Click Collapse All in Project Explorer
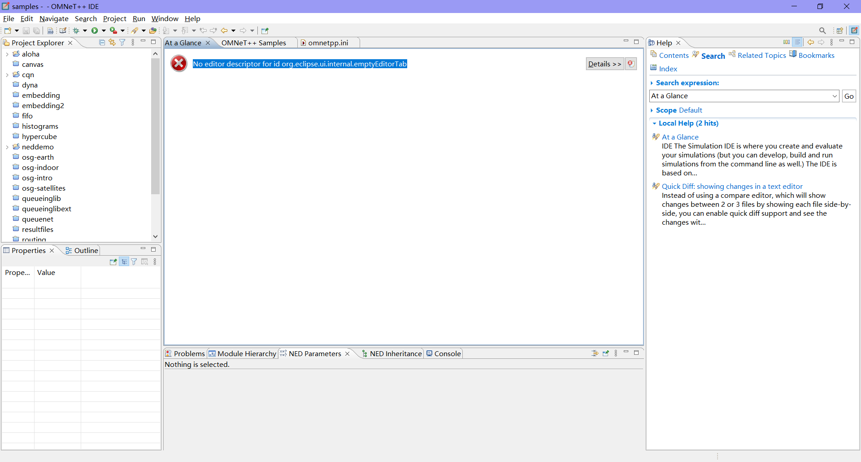This screenshot has height=462, width=861. point(102,43)
